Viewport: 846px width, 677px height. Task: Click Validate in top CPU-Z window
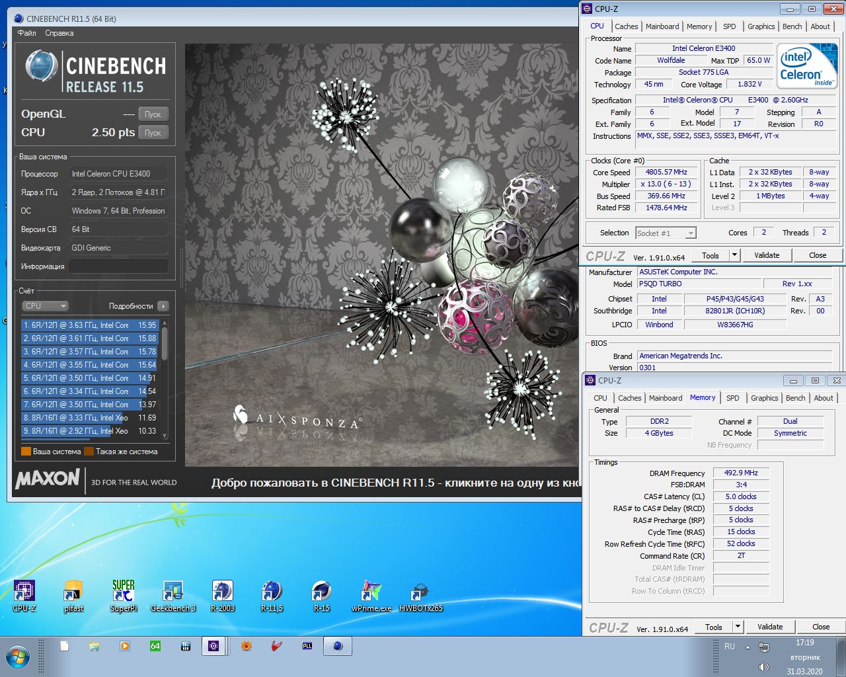[767, 255]
